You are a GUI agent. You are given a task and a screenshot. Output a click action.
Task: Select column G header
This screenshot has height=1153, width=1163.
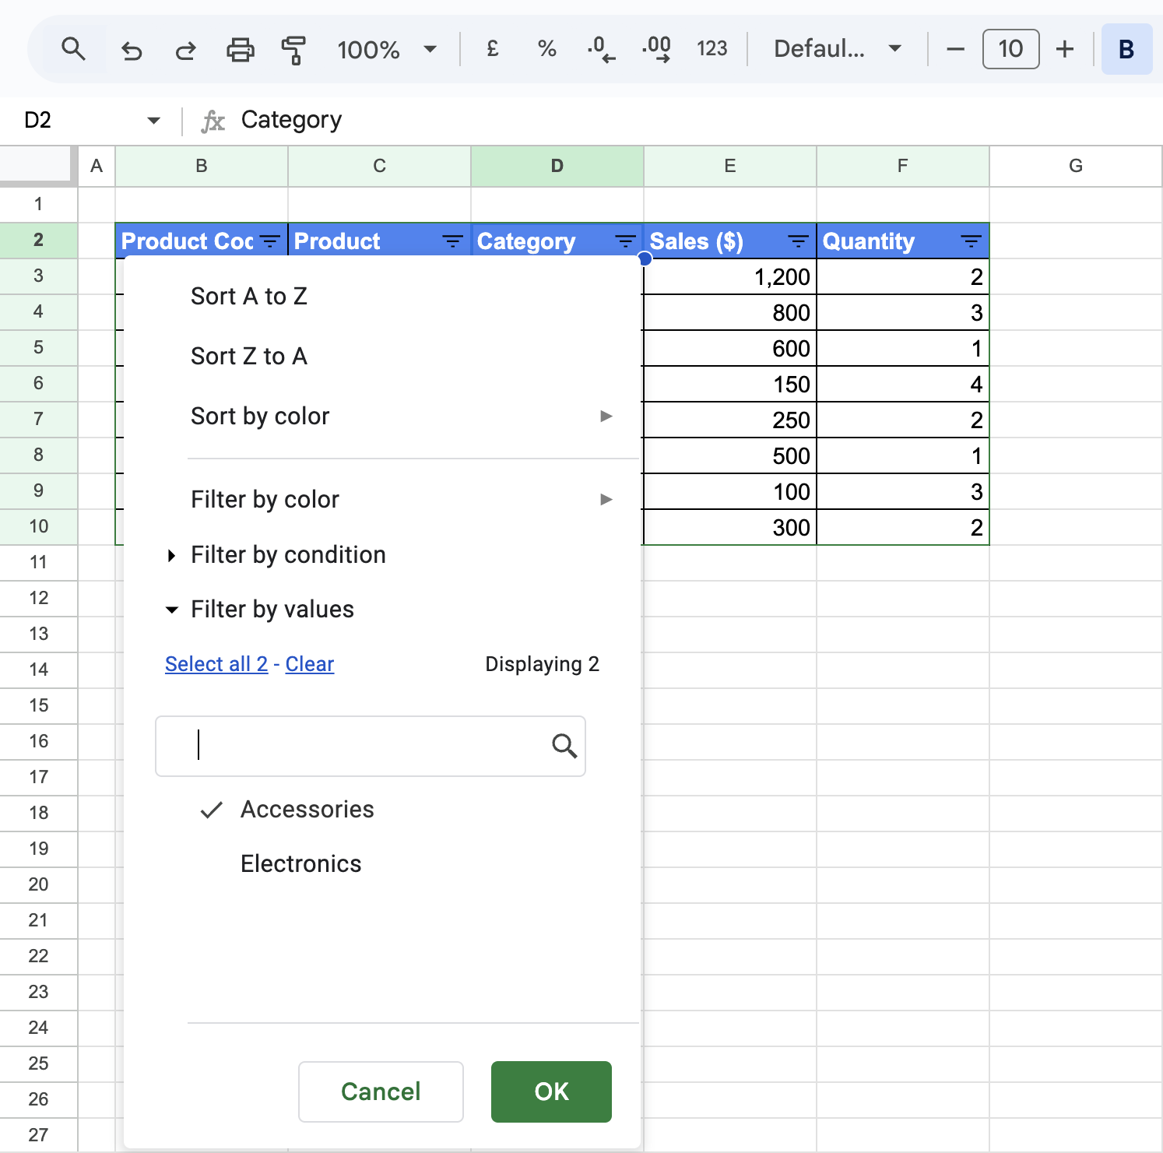[x=1076, y=166]
